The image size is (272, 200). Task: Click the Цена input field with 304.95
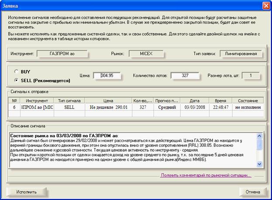[107, 75]
